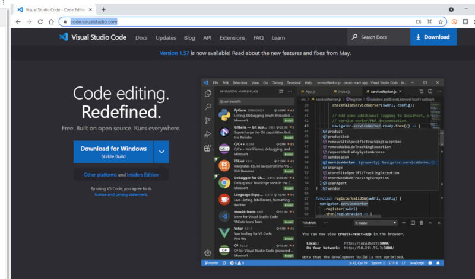
Task: Open a new browser tab with plus
Action: coord(103,9)
